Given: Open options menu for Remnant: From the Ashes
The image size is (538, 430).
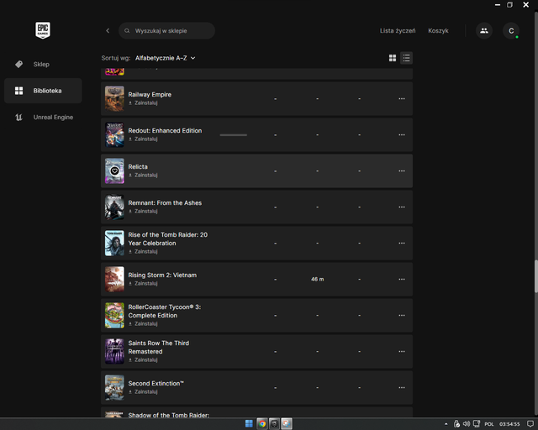Looking at the screenshot, I should click(402, 207).
